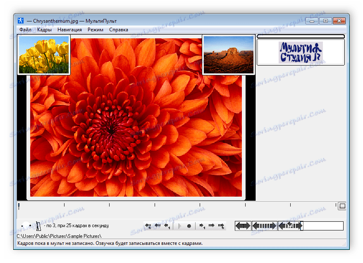Click the МультиСтудия logo banner
Screen dimensions: 363x263
tap(301, 52)
